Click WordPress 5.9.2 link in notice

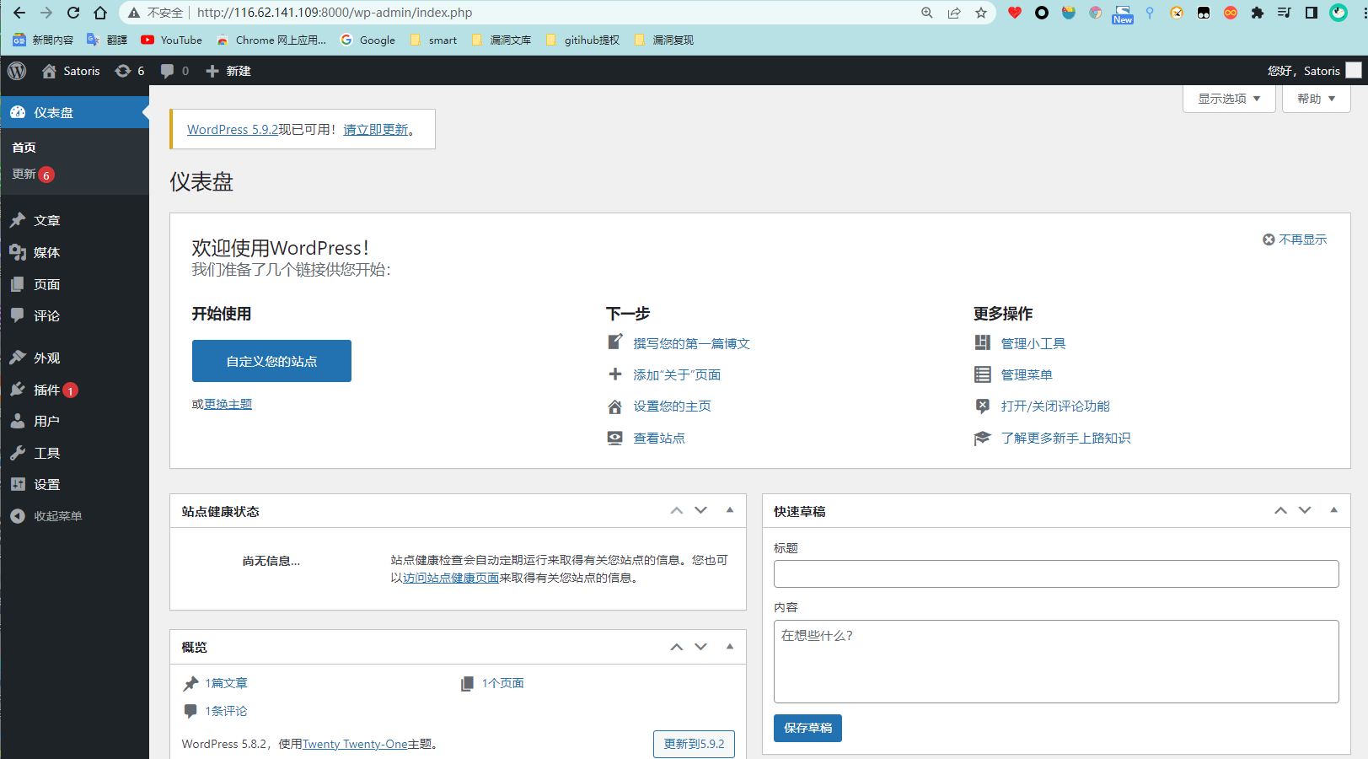tap(233, 129)
